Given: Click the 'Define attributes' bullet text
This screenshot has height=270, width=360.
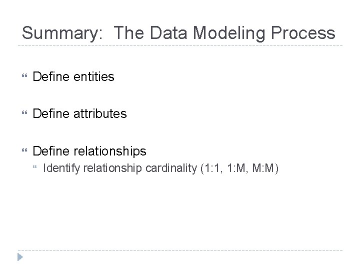Looking at the screenshot, I should coord(79,114).
